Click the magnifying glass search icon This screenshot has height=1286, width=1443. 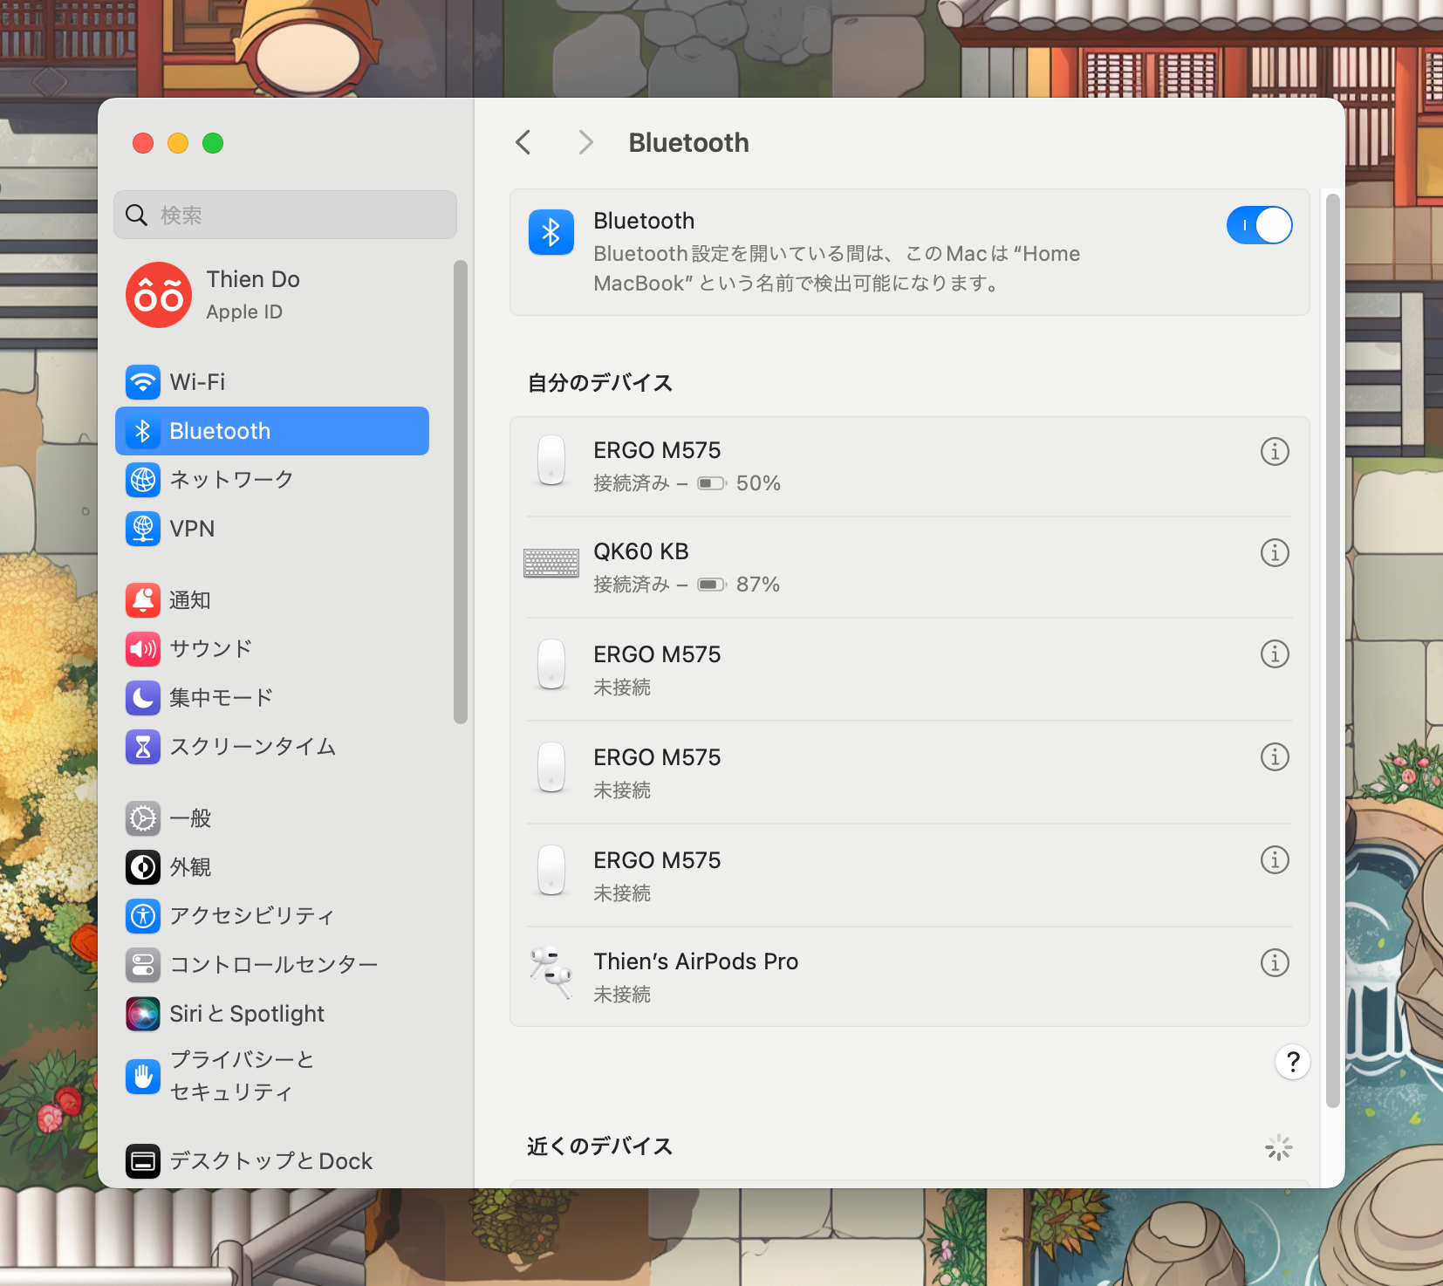(136, 215)
